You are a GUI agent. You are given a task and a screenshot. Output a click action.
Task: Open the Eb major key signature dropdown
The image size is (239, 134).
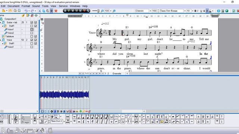point(32,119)
